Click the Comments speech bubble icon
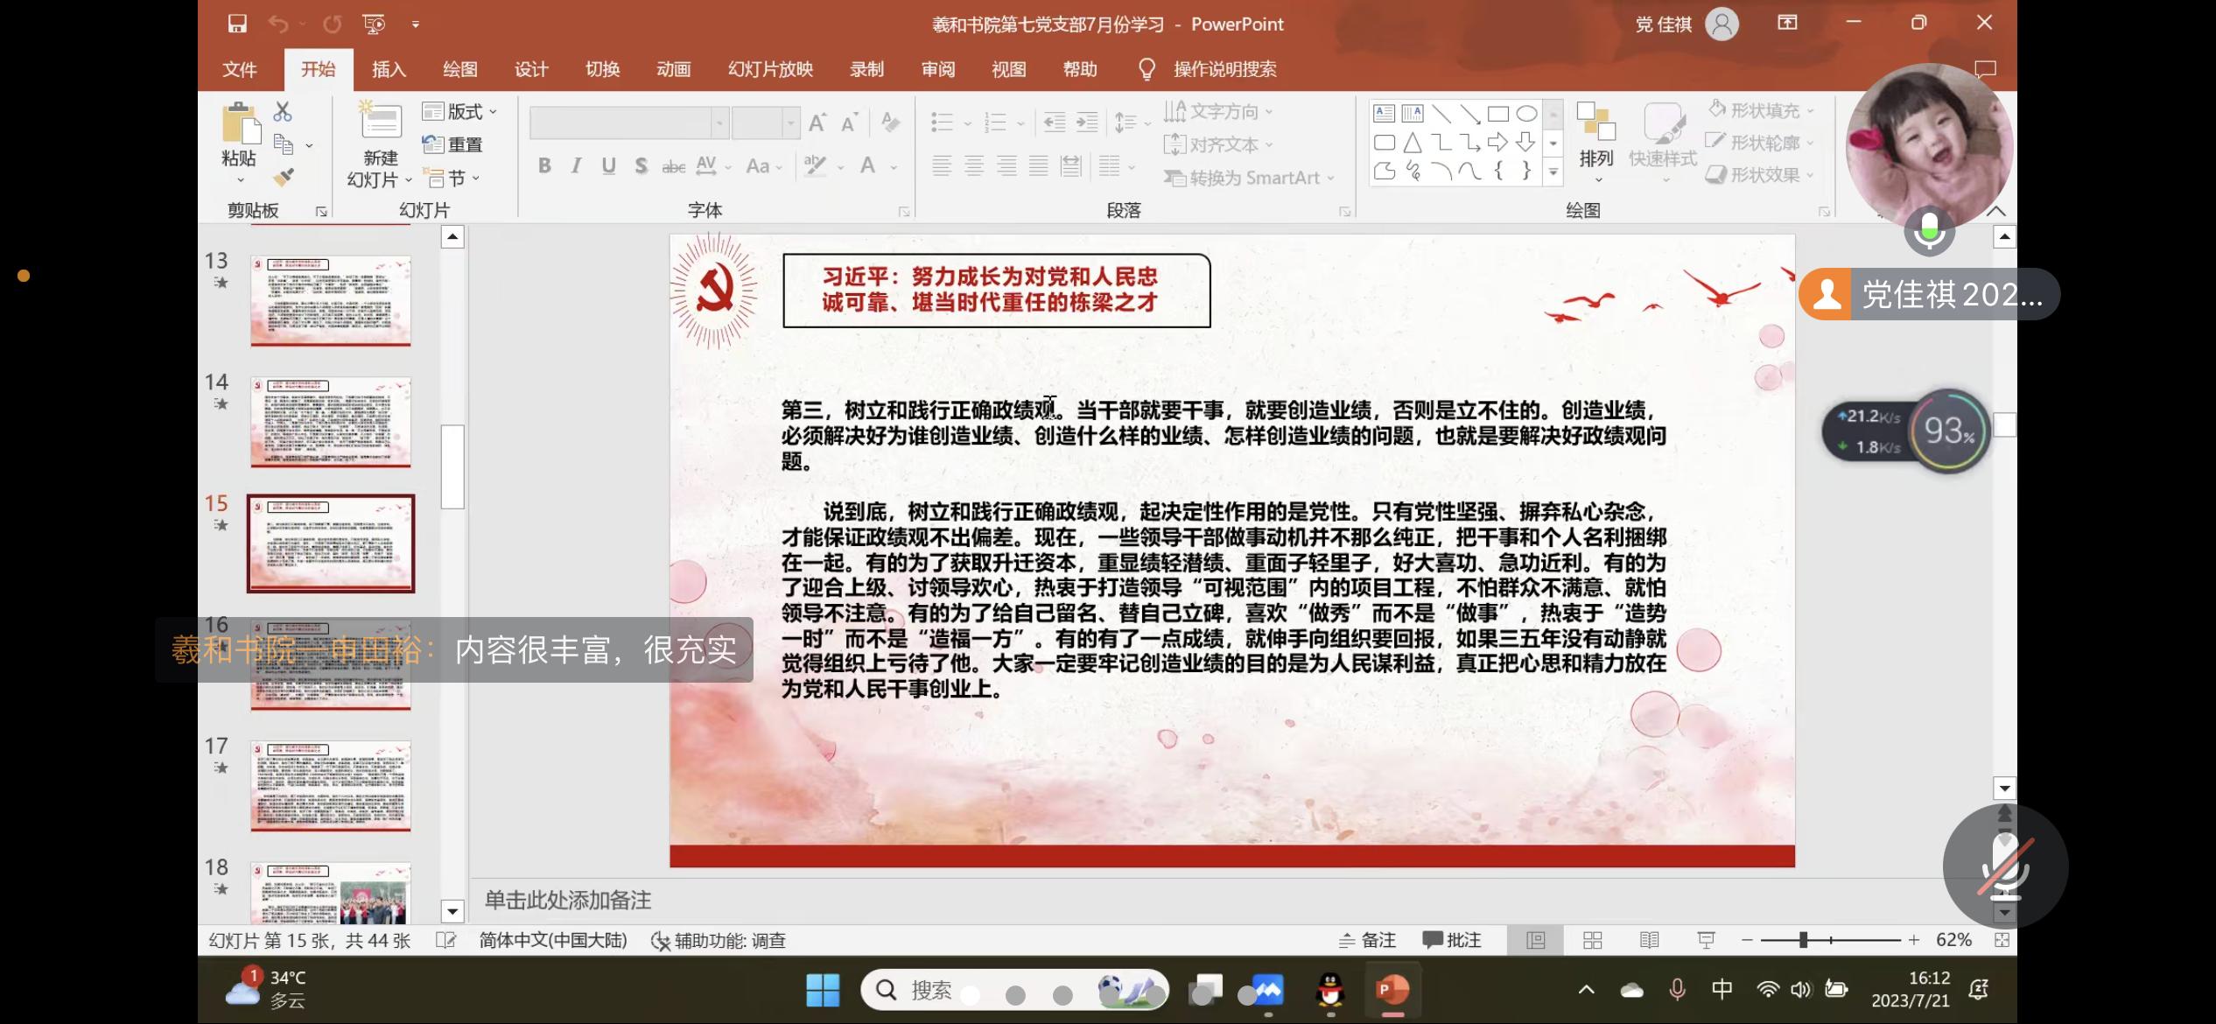Viewport: 2216px width, 1024px height. point(1985,69)
